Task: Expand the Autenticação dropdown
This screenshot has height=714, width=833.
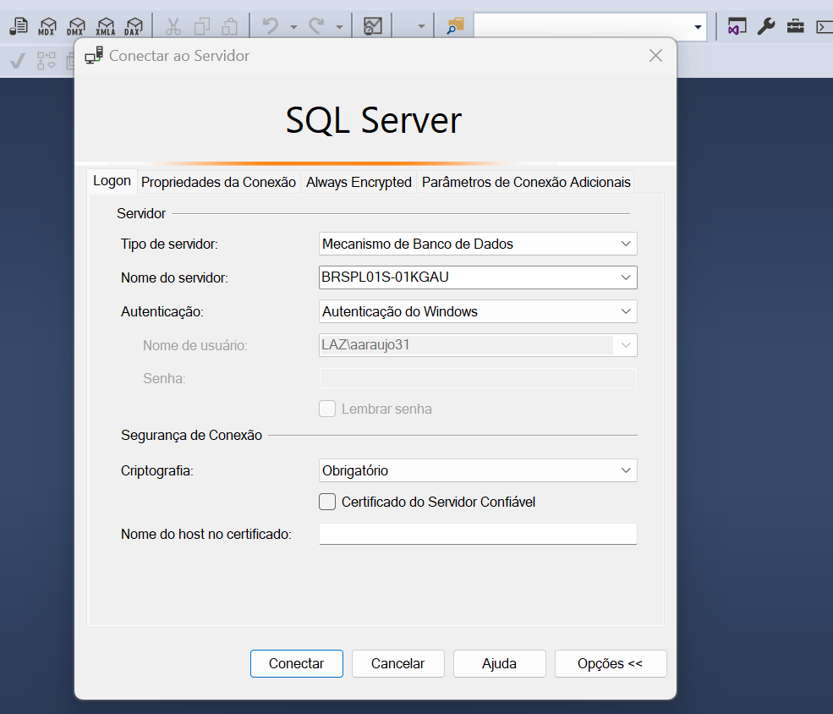Action: 626,311
